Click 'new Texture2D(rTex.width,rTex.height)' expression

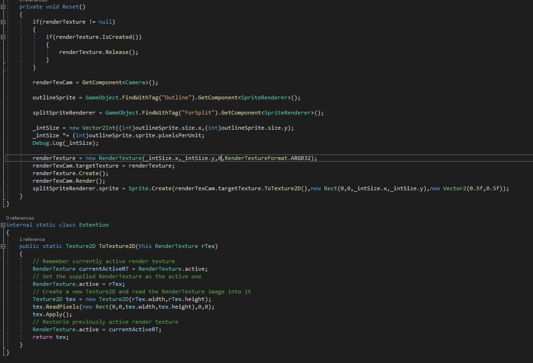[x=147, y=300]
